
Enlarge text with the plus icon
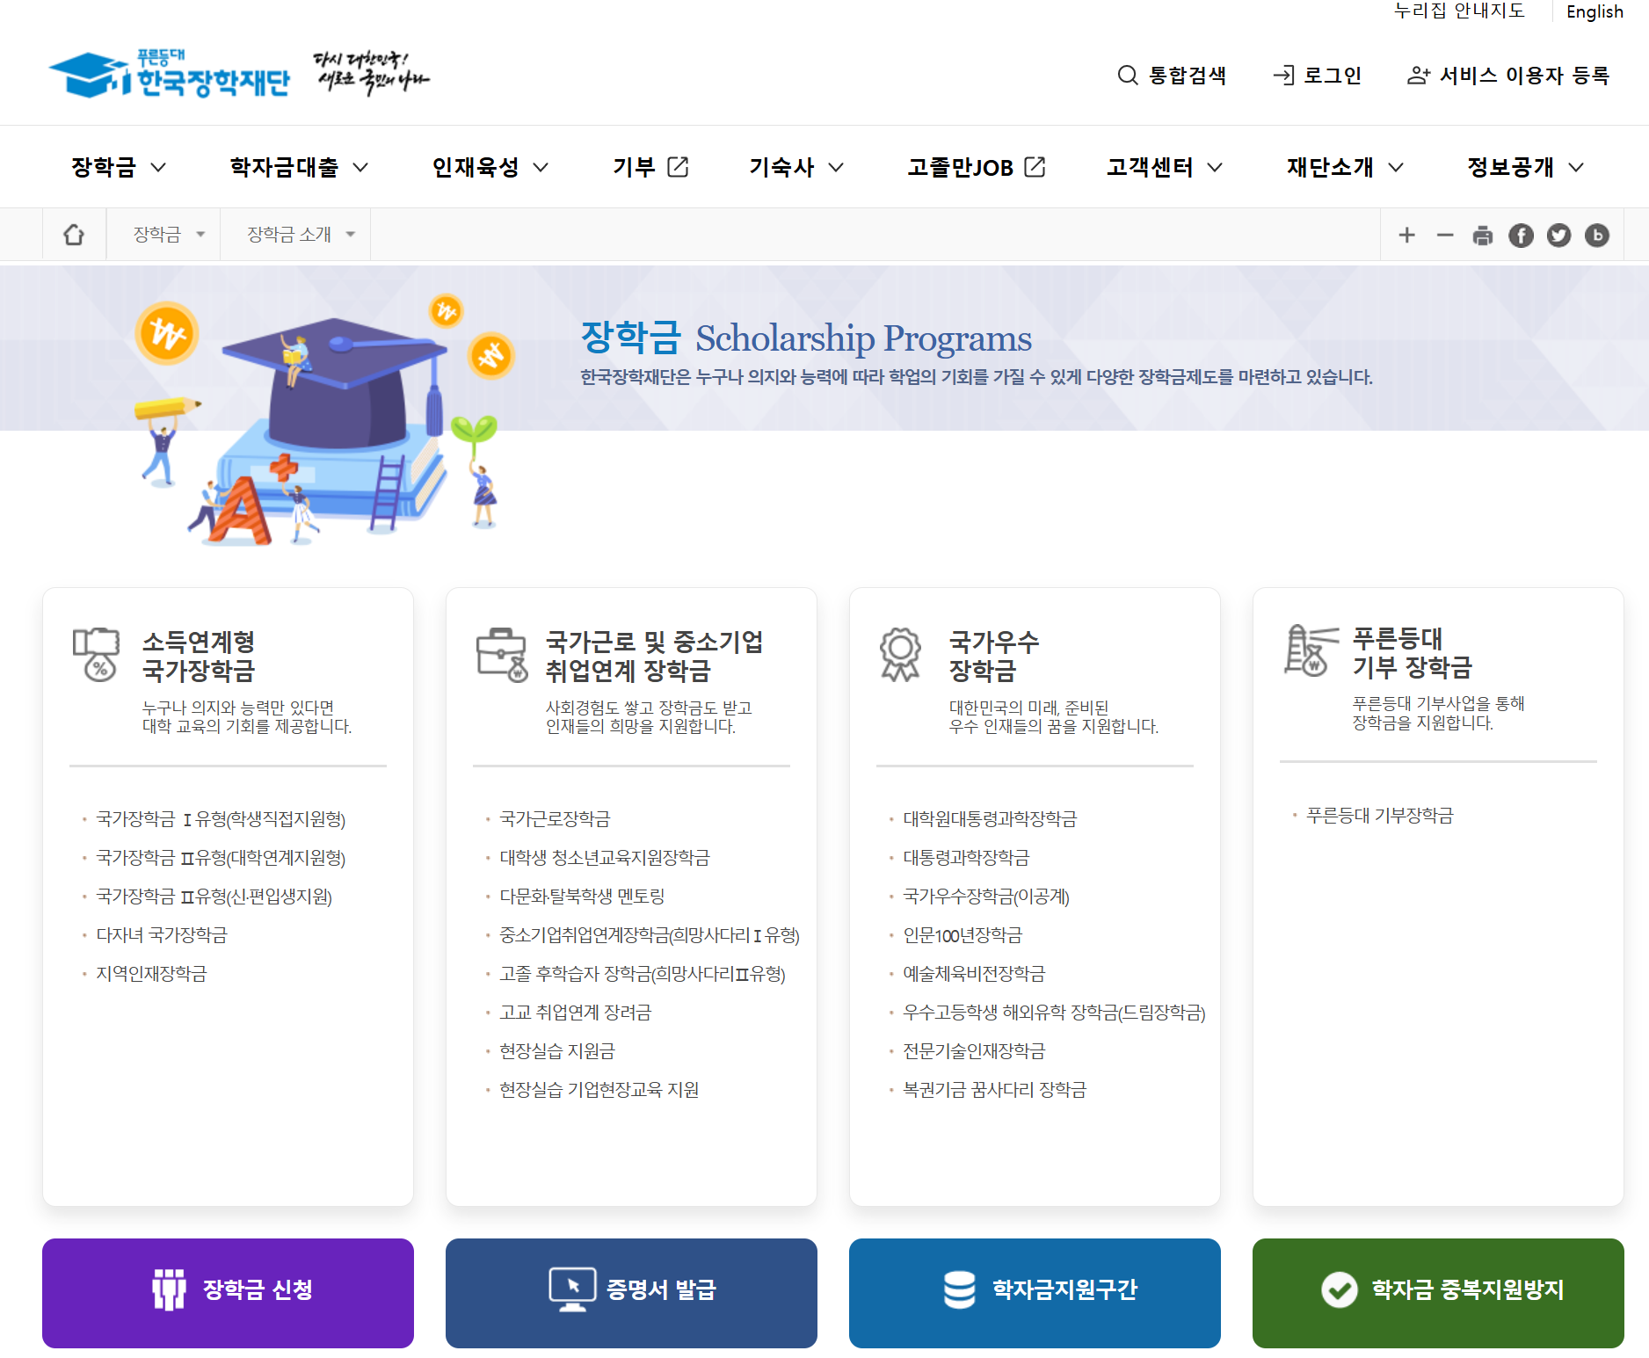pos(1407,235)
